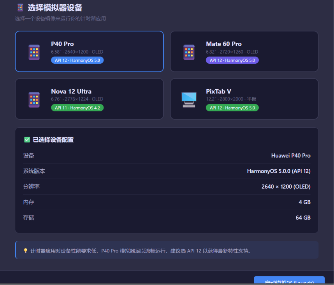This screenshot has width=334, height=285.
Task: Start the emulator with the Launch button
Action: [289, 281]
